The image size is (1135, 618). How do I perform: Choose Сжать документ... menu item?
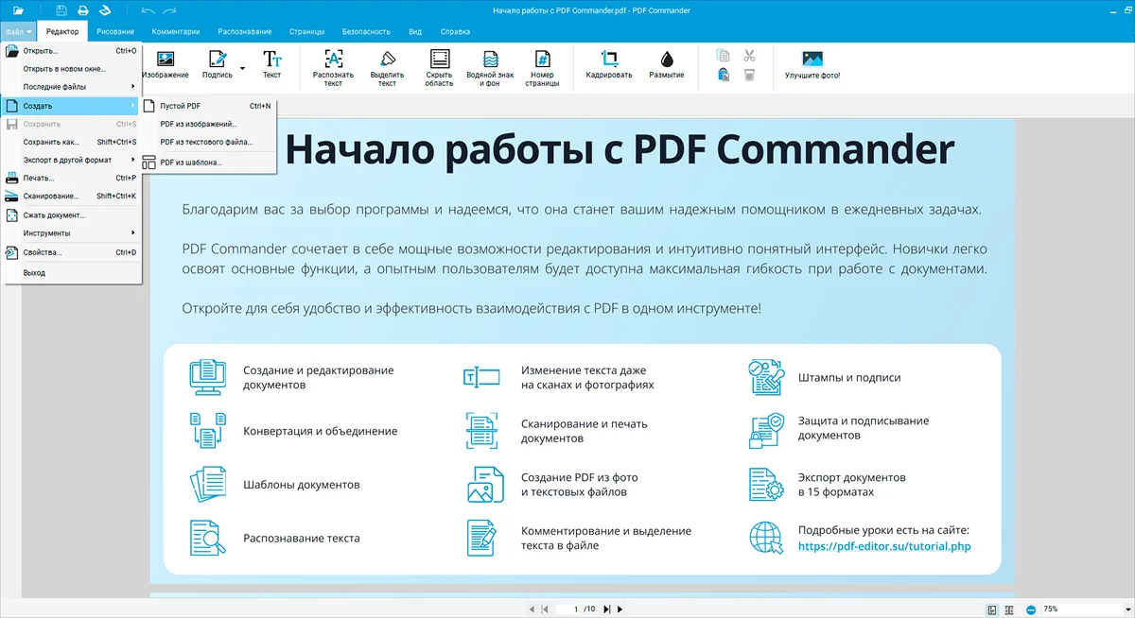pos(71,215)
